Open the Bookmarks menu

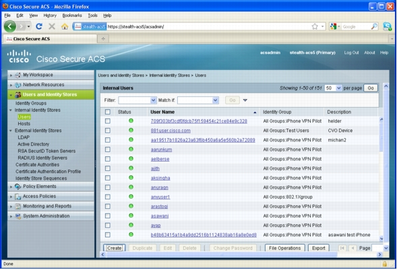coord(72,15)
